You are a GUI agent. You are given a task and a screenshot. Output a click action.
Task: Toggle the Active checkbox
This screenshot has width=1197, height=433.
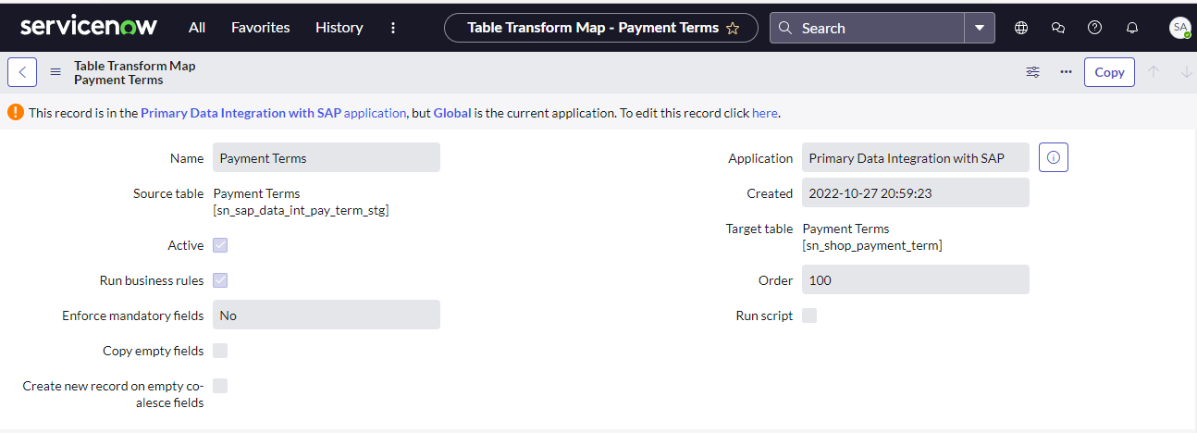(220, 245)
